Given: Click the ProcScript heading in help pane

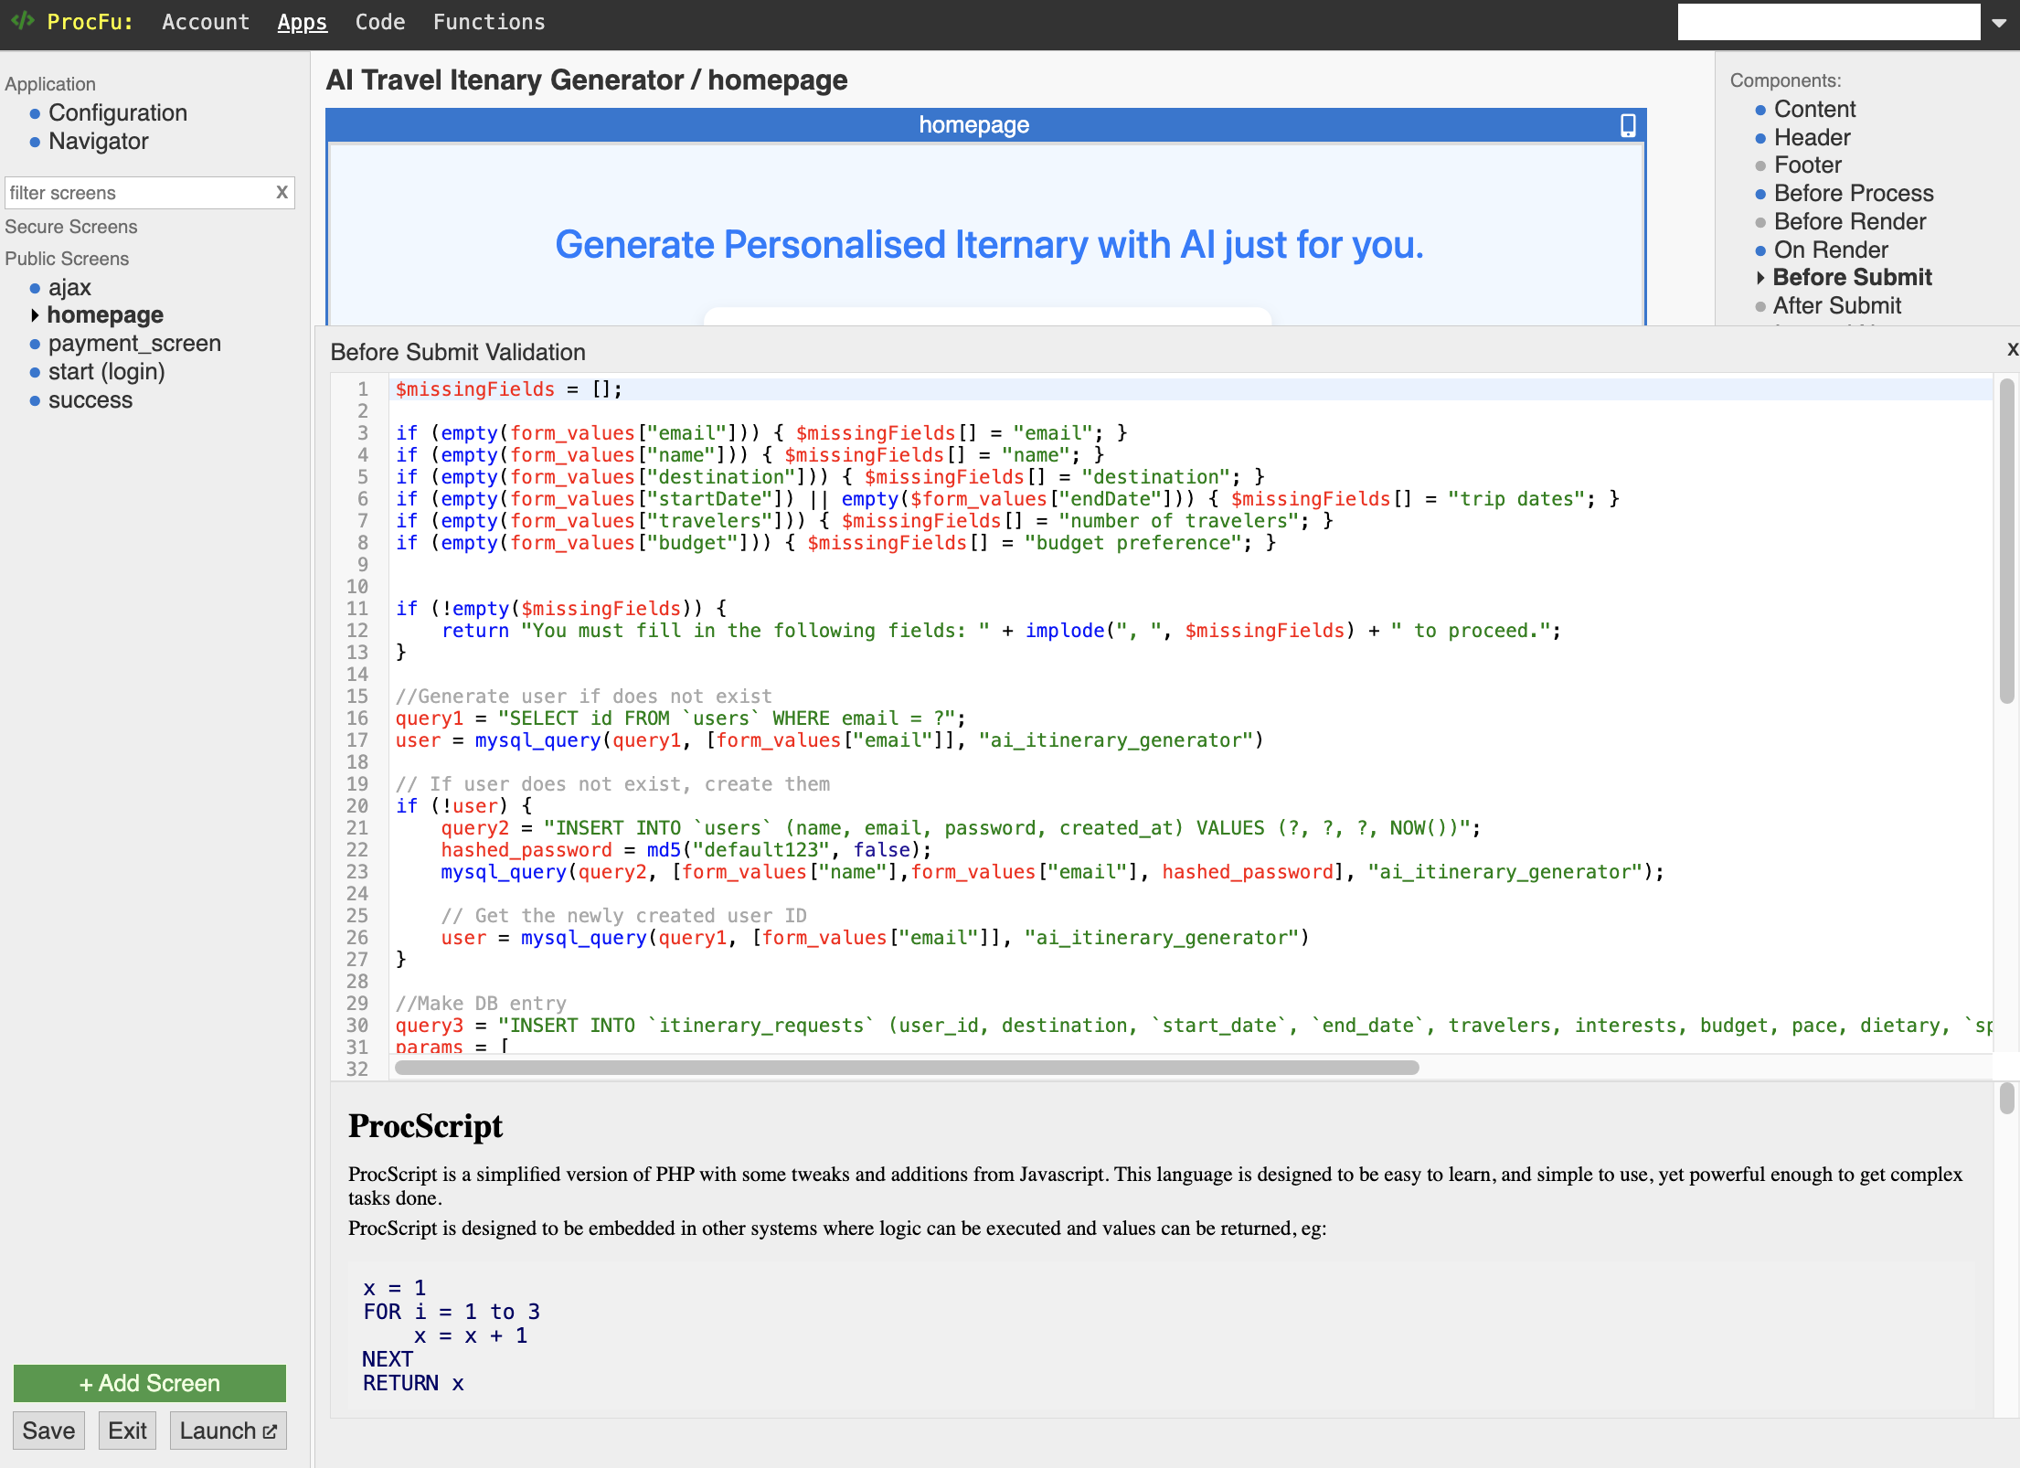Looking at the screenshot, I should point(425,1126).
